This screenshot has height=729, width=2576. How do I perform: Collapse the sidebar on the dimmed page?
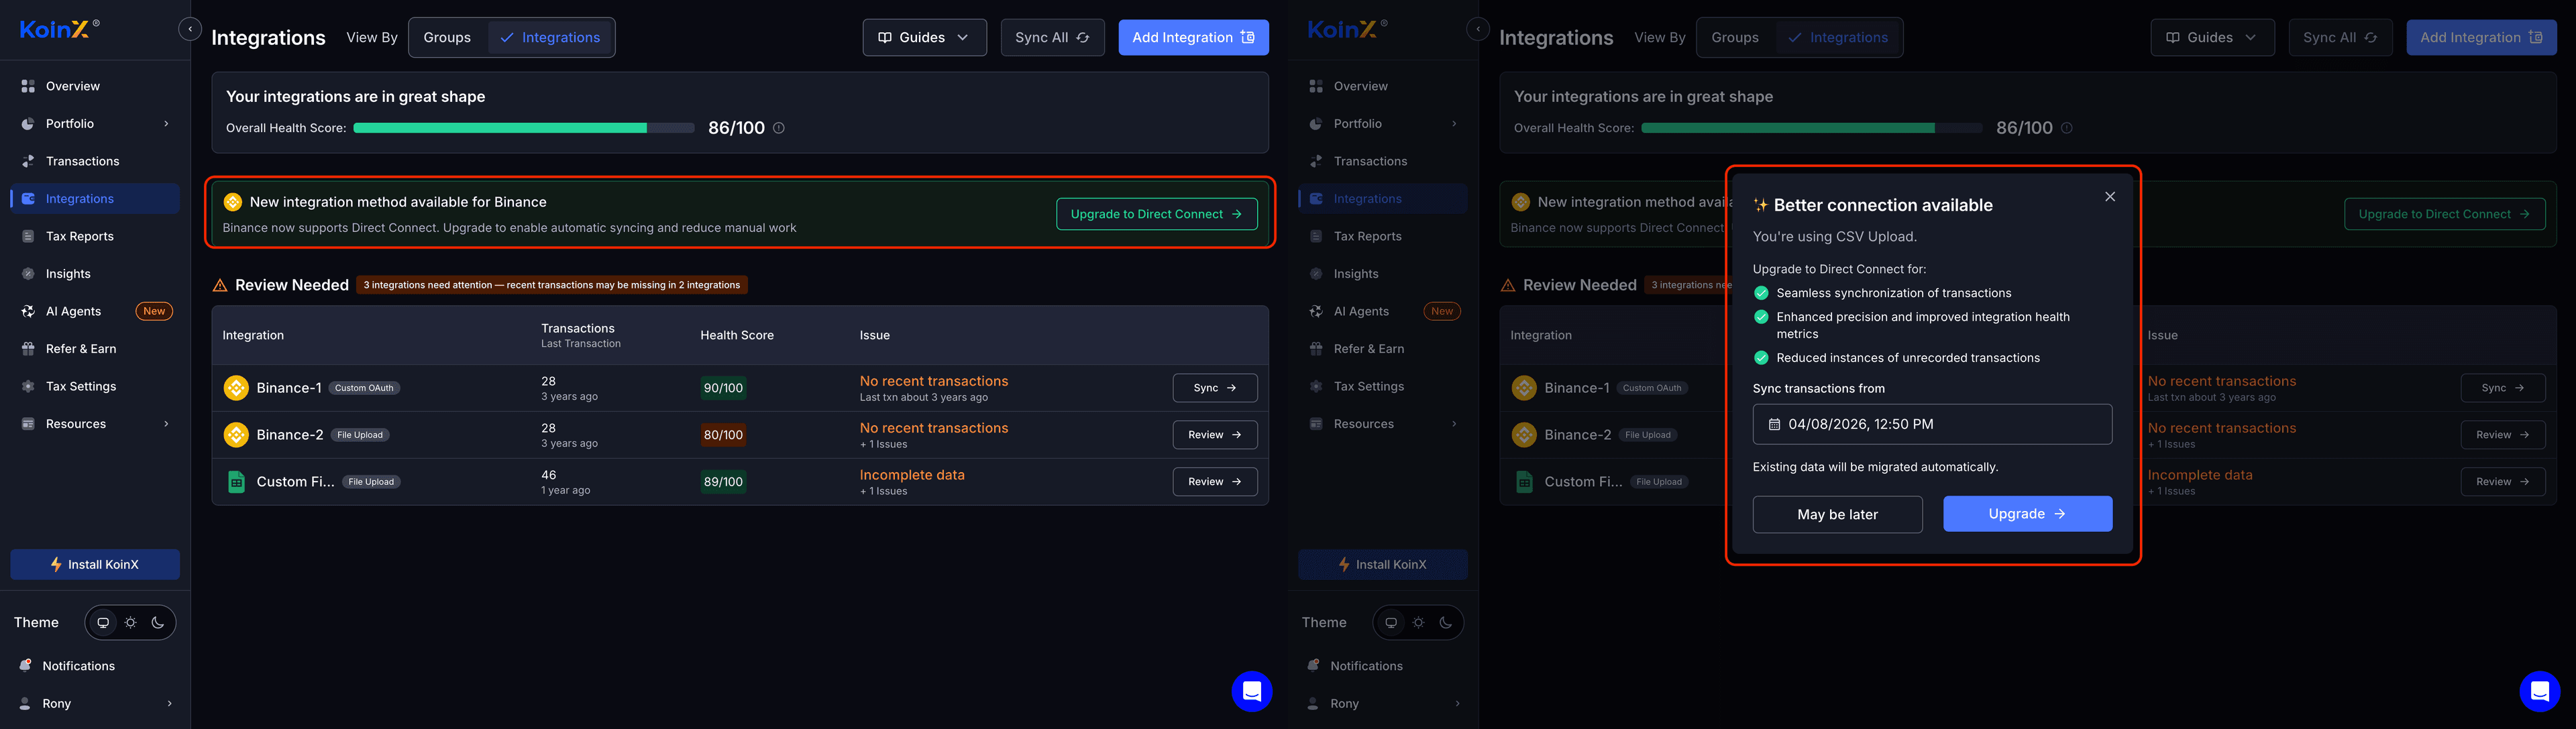pyautogui.click(x=1478, y=29)
